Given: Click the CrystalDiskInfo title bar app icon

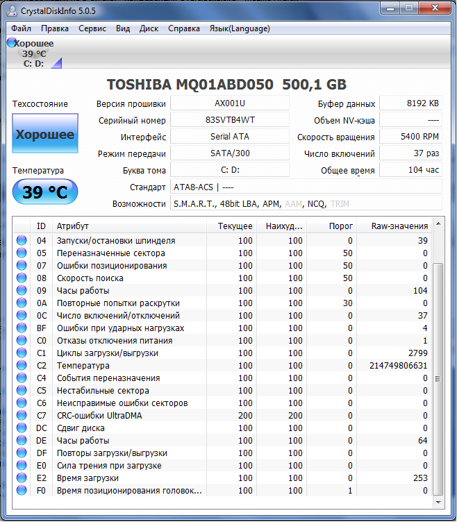Looking at the screenshot, I should pos(12,10).
